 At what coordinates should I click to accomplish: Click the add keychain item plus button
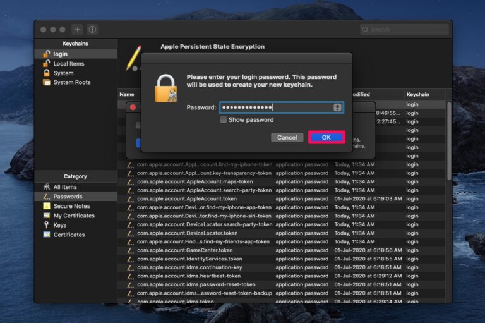(77, 30)
